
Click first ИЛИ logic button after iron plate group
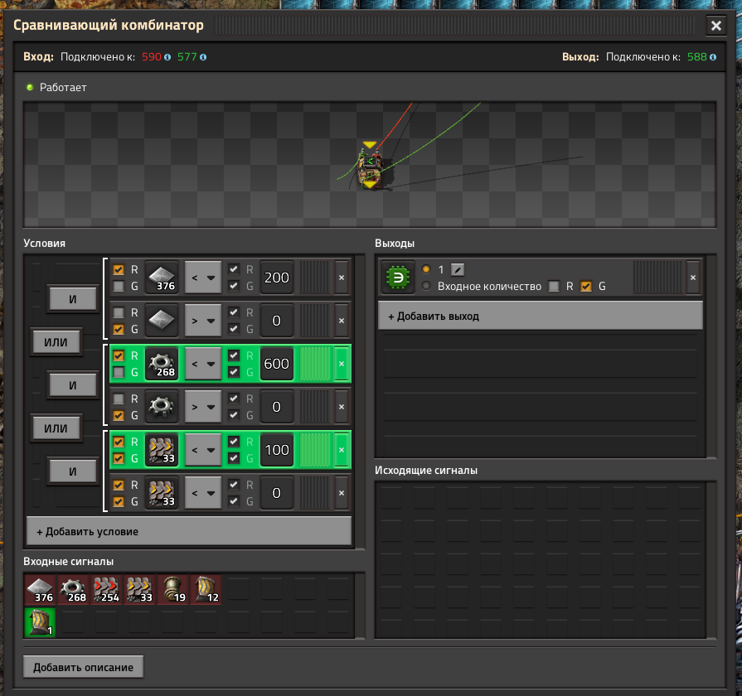(x=56, y=342)
